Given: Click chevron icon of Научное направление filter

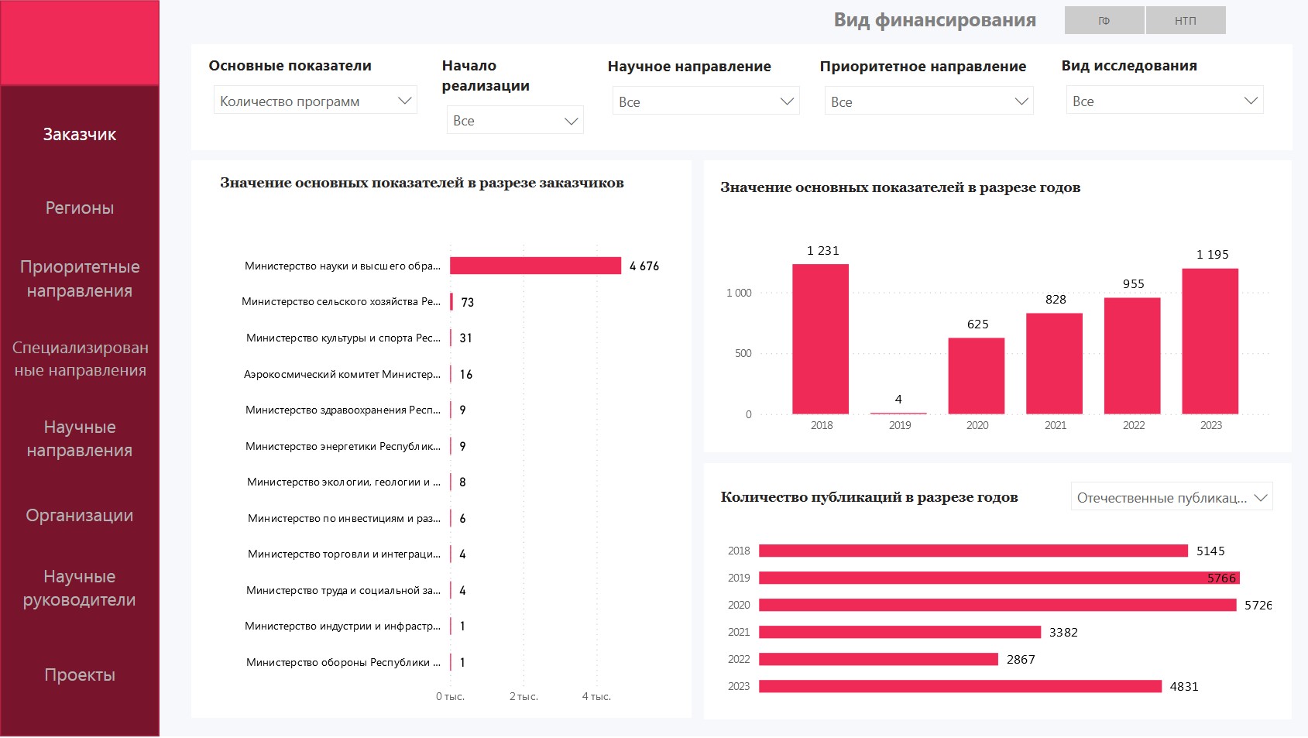Looking at the screenshot, I should click(x=787, y=101).
